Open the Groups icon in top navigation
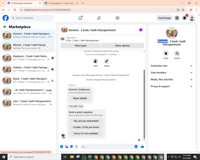Screen dimensions: 200x160 (118, 18)
